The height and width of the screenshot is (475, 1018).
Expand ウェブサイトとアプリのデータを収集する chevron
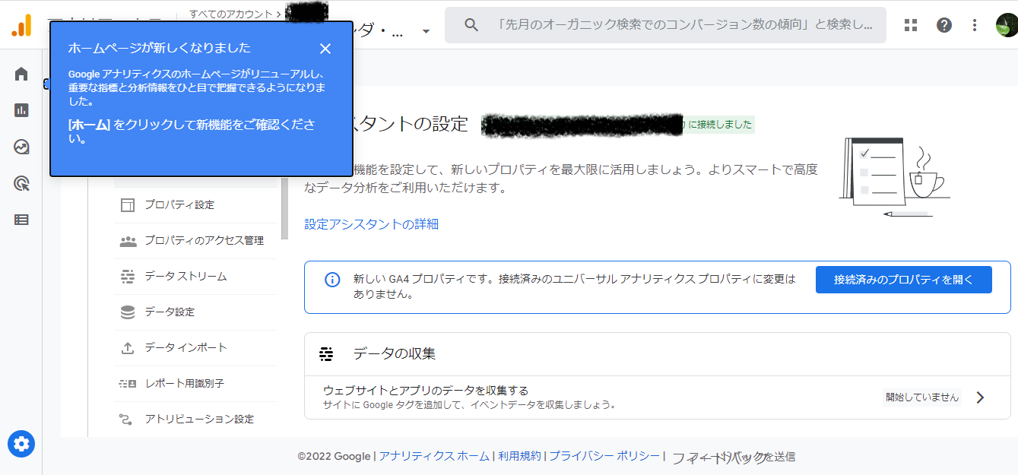point(981,397)
